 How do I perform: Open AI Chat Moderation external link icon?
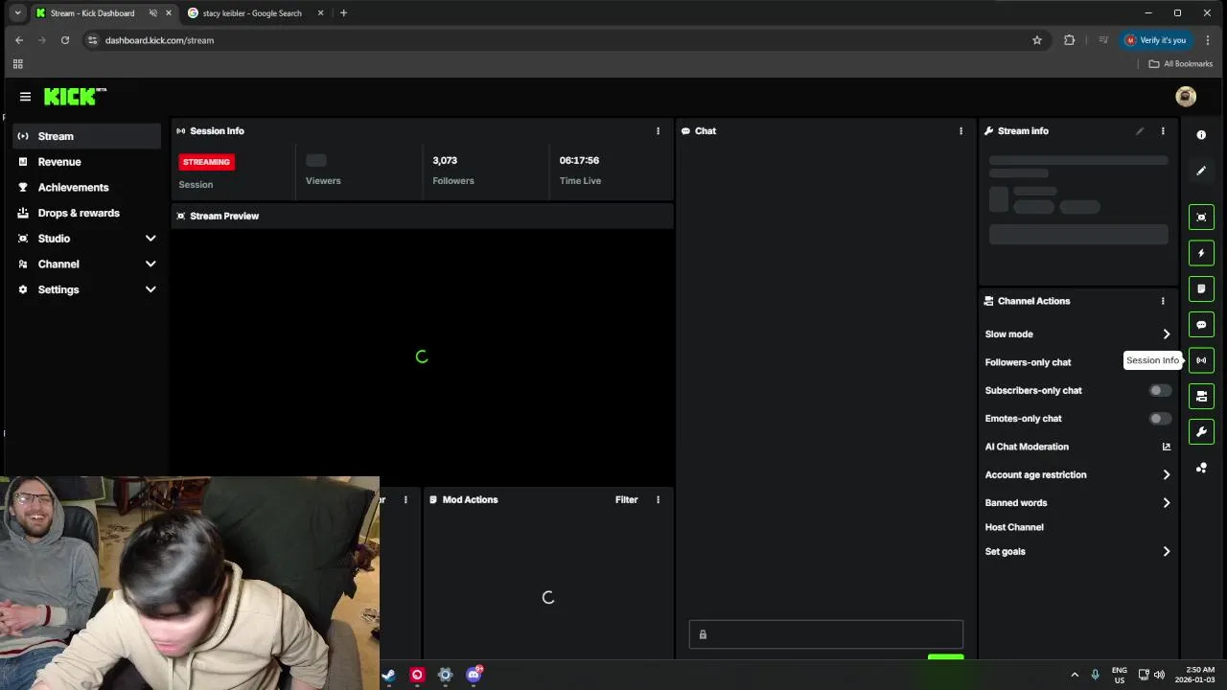click(1167, 447)
